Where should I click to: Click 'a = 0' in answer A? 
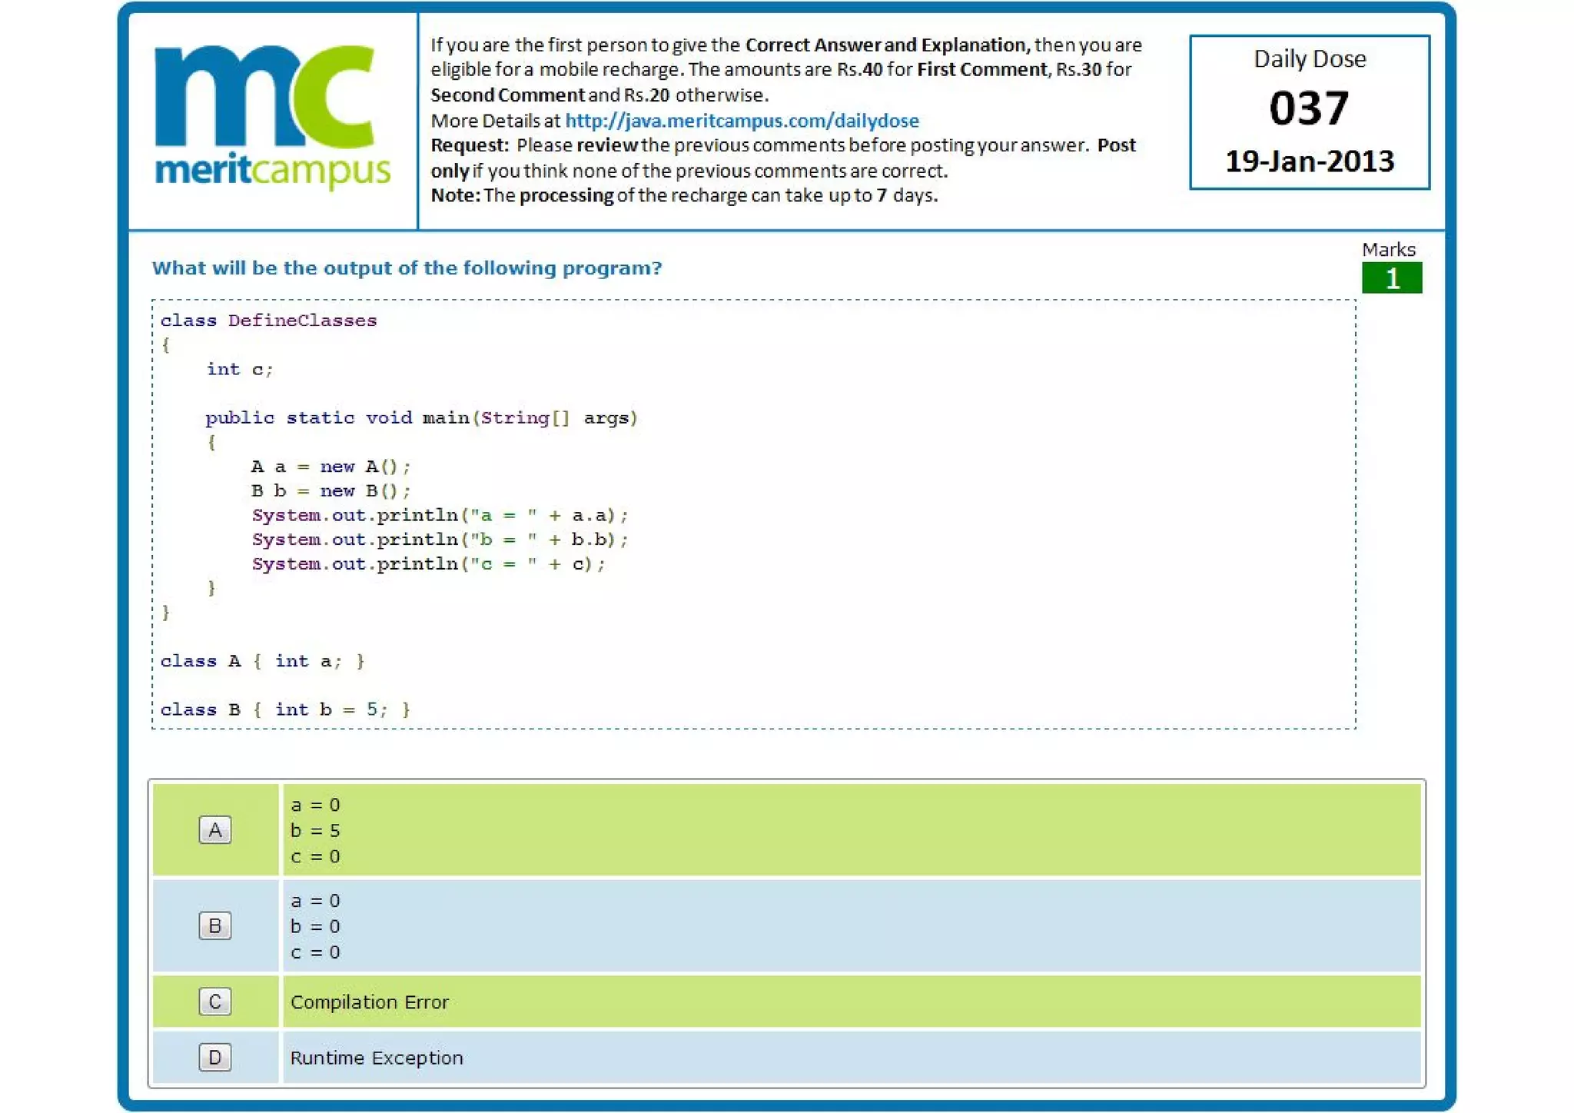pos(315,805)
